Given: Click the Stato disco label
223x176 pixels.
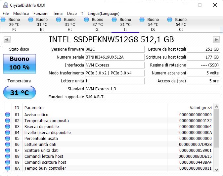Looking at the screenshot, I should point(19,49).
